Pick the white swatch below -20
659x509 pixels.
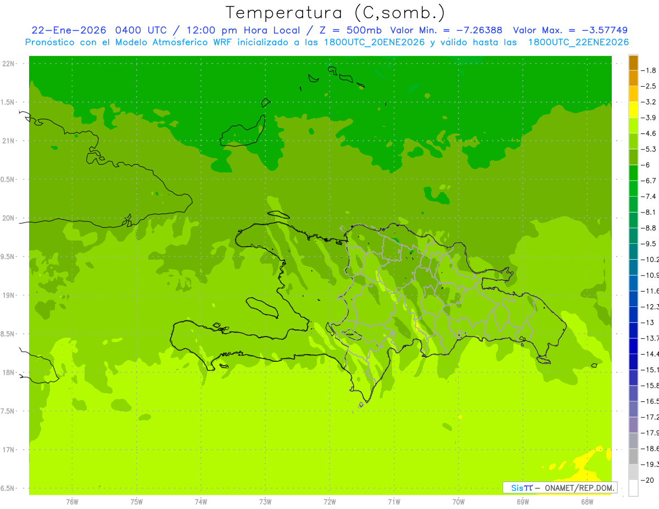tap(633, 488)
